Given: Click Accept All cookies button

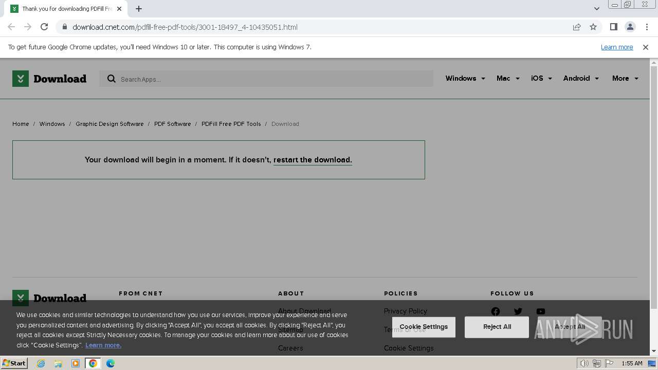Looking at the screenshot, I should 570,327.
